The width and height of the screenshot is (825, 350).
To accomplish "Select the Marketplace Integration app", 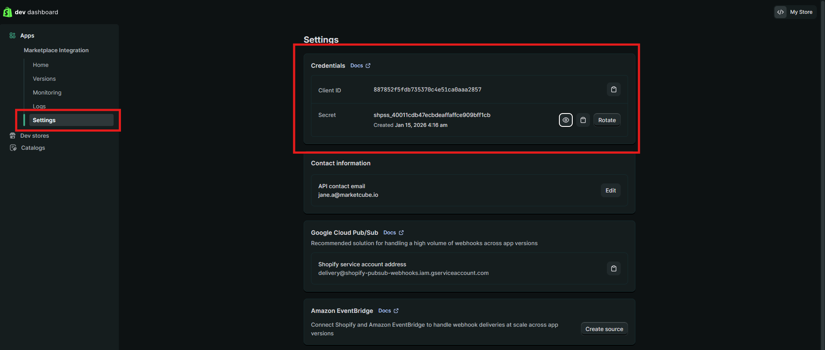I will tap(56, 50).
